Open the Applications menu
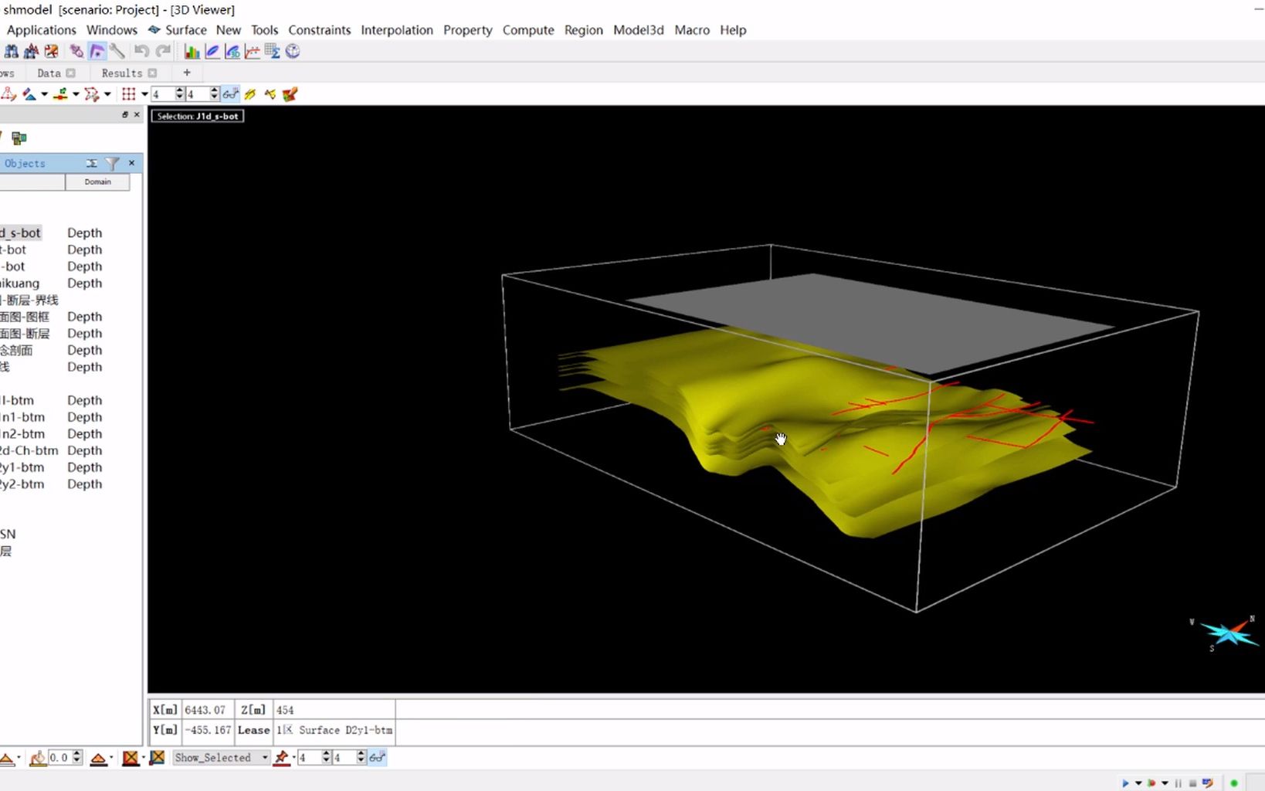1265x791 pixels. coord(42,30)
